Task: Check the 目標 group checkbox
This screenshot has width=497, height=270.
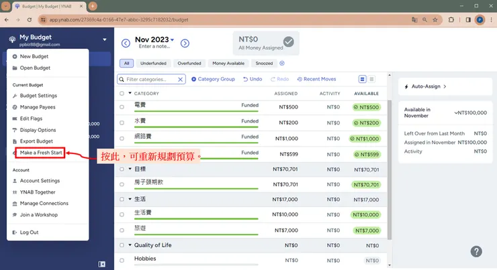Action: (x=122, y=169)
